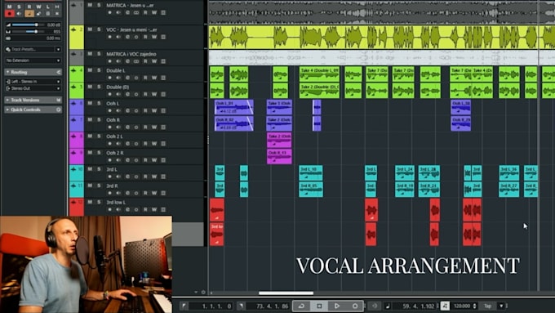Viewport: 555px width, 313px height.
Task: Click the transport Record button
Action: [355, 306]
